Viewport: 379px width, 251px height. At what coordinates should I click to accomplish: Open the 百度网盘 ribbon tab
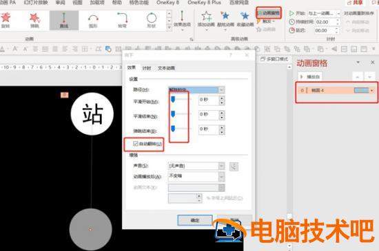[239, 3]
